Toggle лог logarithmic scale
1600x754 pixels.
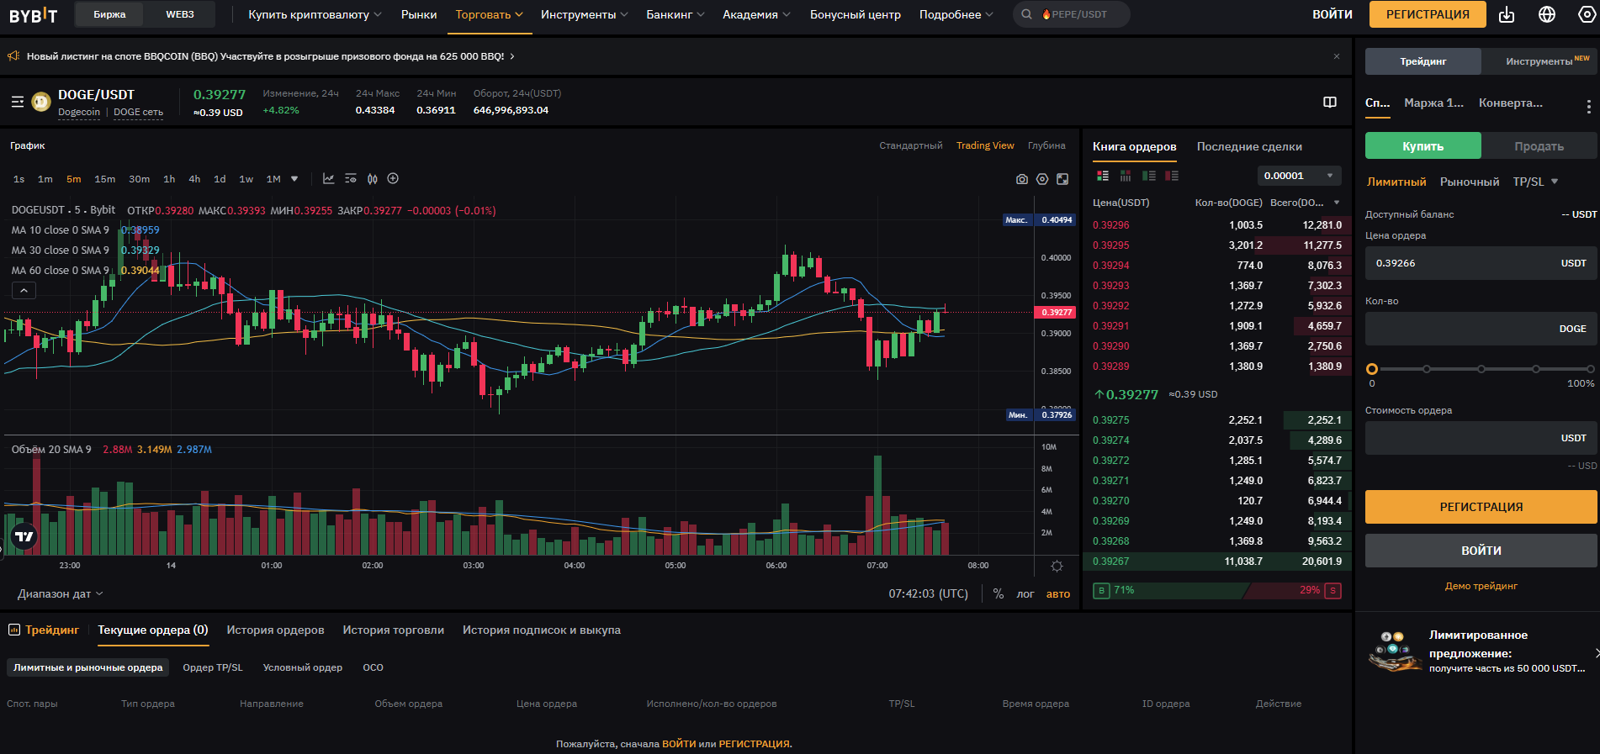tap(1025, 593)
